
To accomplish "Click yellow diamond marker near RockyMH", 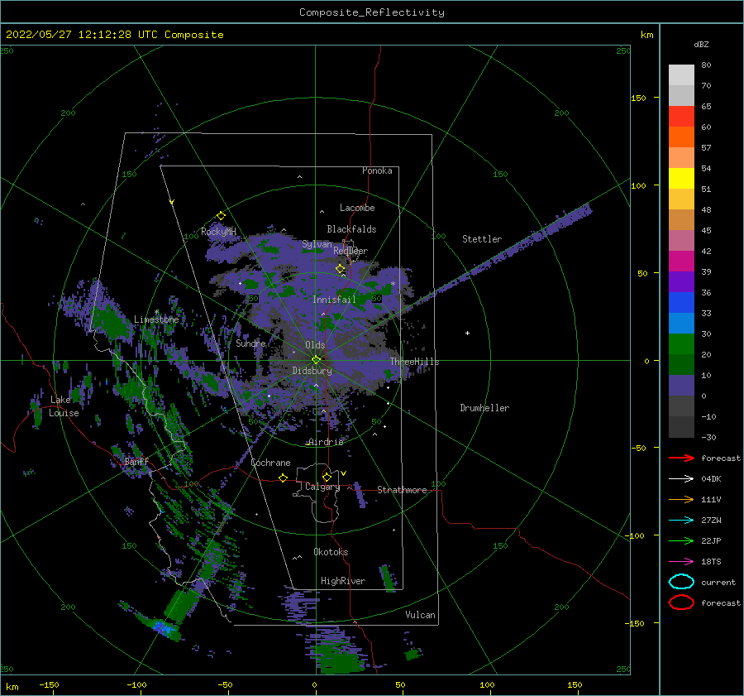I will [221, 216].
